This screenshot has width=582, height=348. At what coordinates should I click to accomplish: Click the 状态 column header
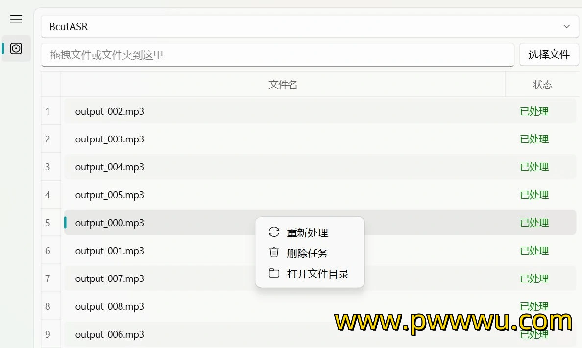542,85
